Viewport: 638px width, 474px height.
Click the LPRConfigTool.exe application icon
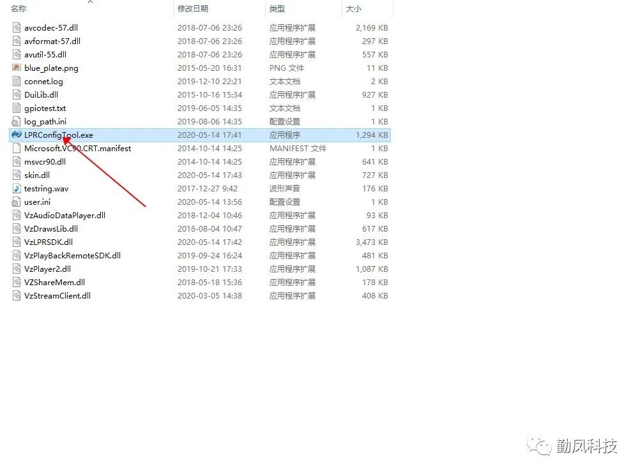pos(16,135)
